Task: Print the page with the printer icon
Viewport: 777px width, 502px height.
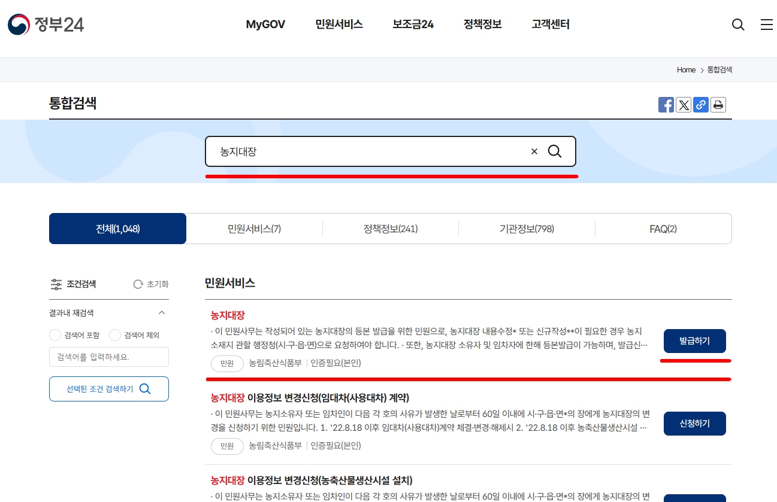Action: [x=718, y=105]
